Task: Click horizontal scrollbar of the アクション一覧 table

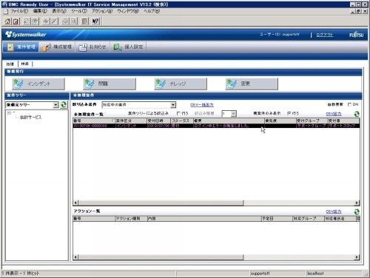Action: [161, 257]
